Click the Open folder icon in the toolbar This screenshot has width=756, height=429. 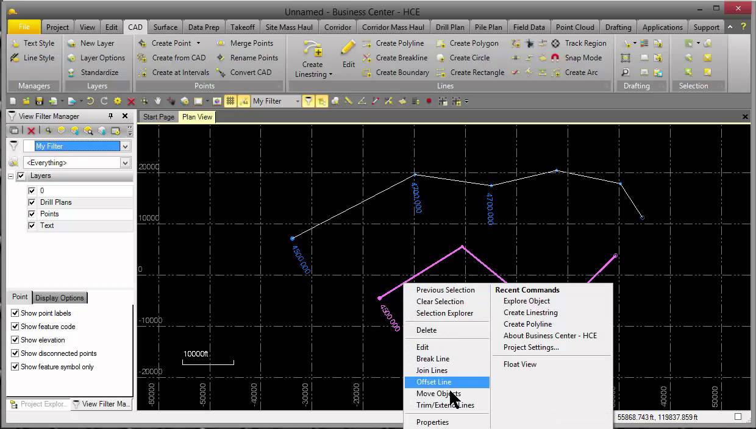26,101
